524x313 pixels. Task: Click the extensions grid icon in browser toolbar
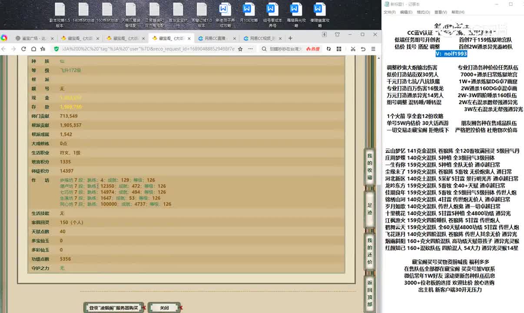pyautogui.click(x=339, y=49)
